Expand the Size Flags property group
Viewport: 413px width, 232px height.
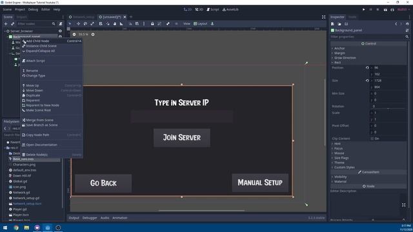point(341,158)
